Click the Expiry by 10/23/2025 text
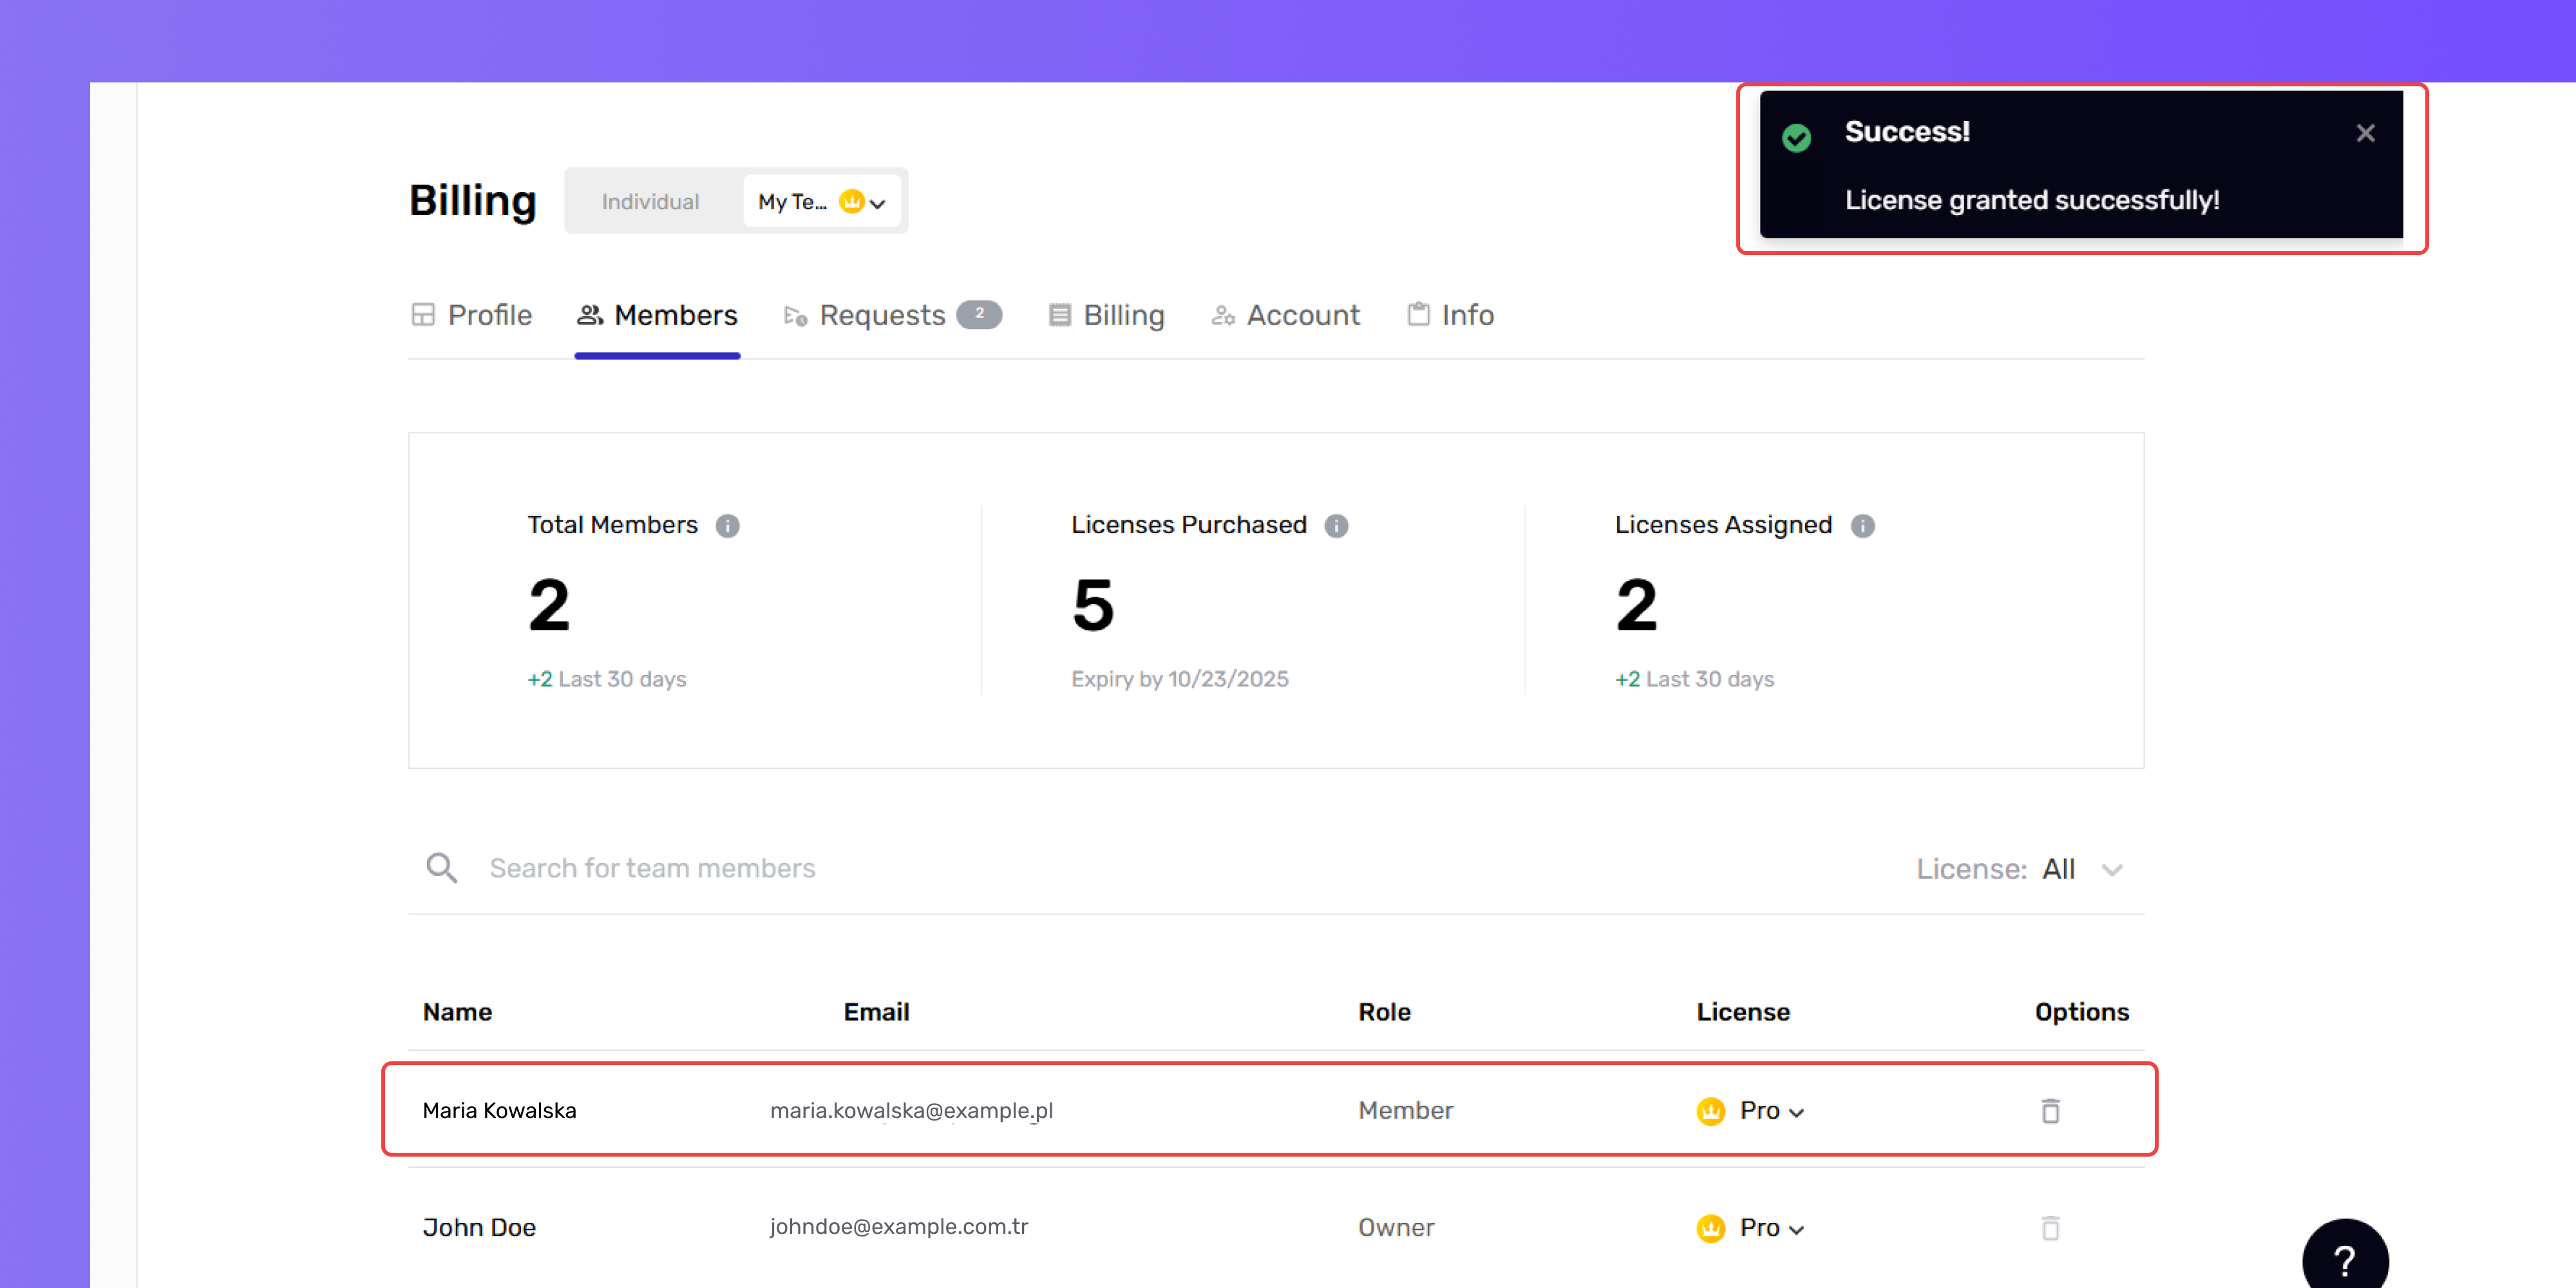2576x1288 pixels. [x=1180, y=679]
